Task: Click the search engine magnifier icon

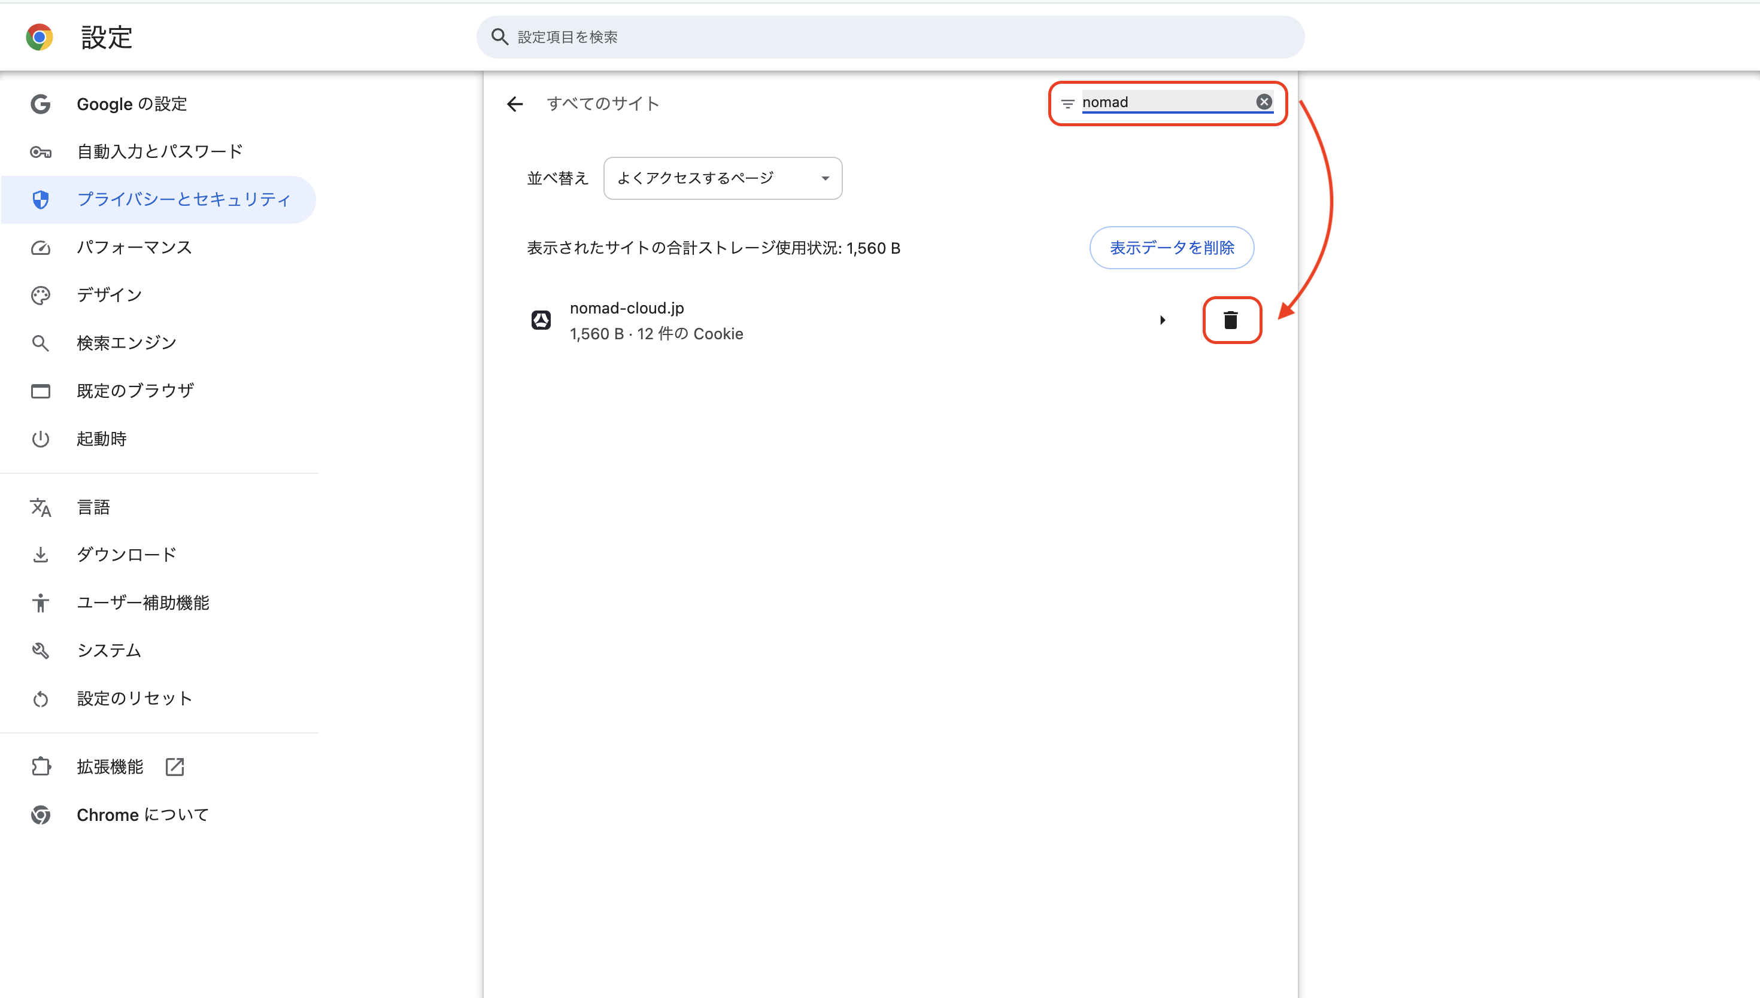Action: point(41,343)
